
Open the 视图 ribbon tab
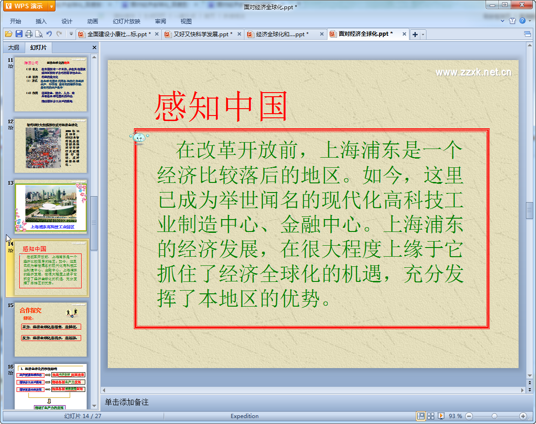(186, 21)
